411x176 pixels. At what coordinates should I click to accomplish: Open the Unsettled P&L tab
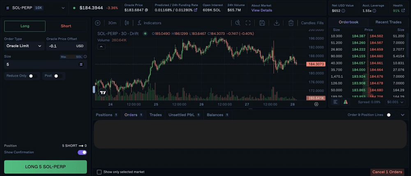(x=184, y=115)
